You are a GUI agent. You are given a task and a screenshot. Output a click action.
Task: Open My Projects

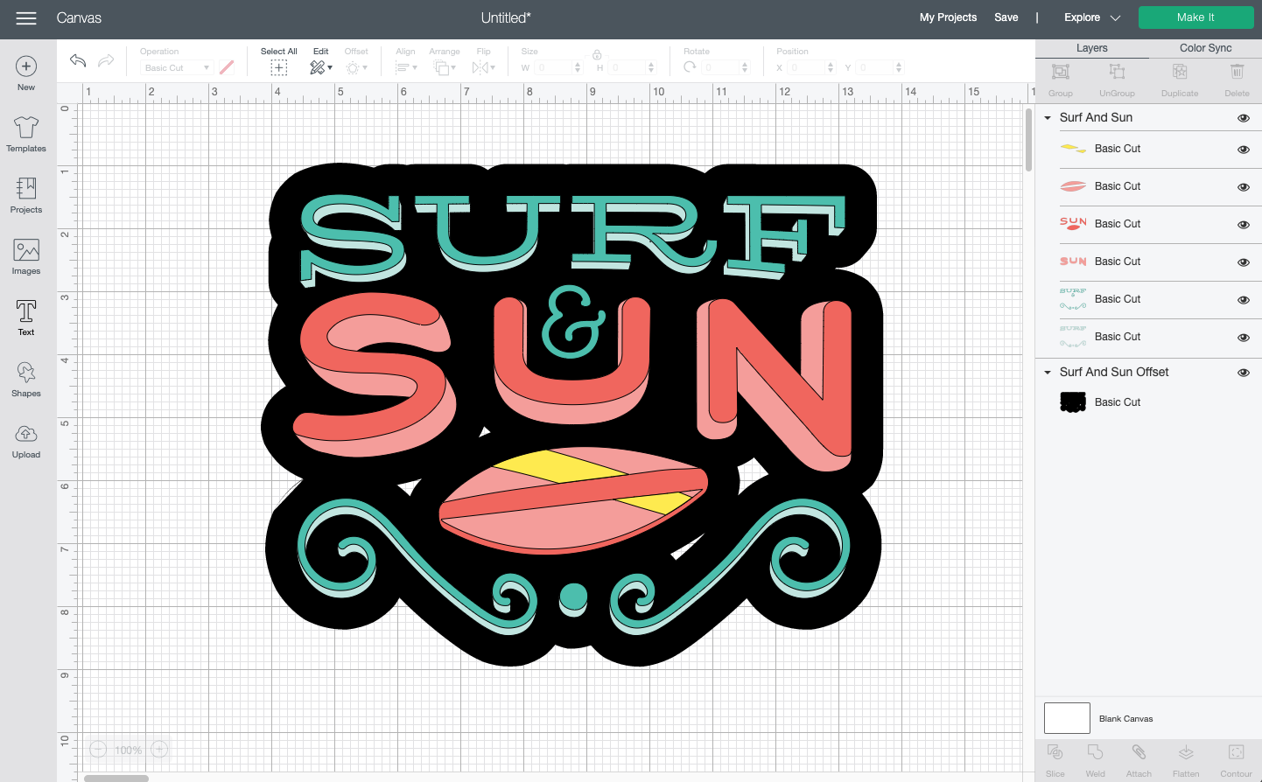[x=948, y=17]
